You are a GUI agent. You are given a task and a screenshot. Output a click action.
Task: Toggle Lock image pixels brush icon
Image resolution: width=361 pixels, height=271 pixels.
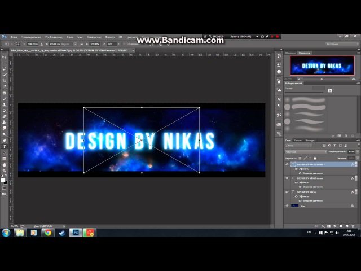(x=305, y=158)
